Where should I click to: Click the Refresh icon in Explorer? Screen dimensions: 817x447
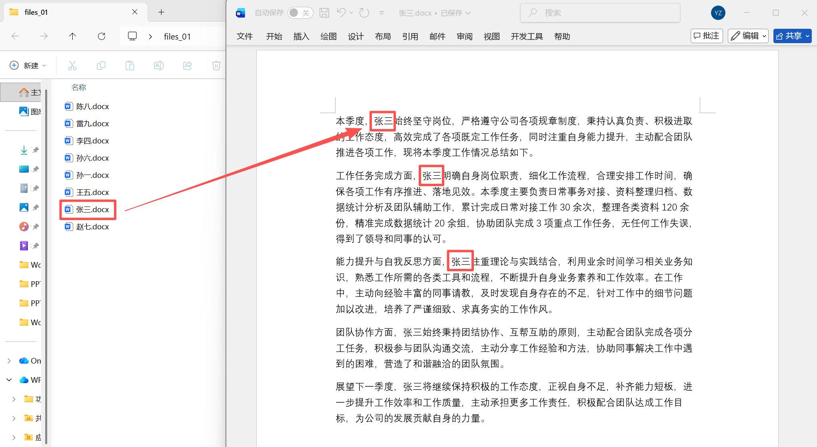tap(101, 36)
